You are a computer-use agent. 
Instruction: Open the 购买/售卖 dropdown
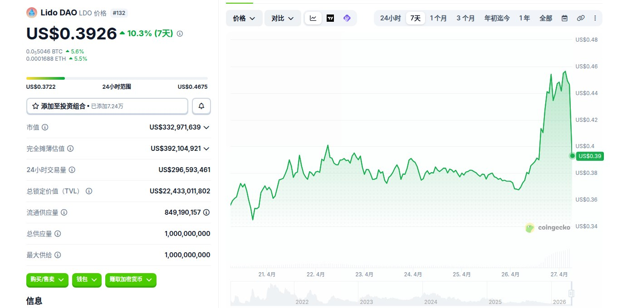[x=47, y=280]
